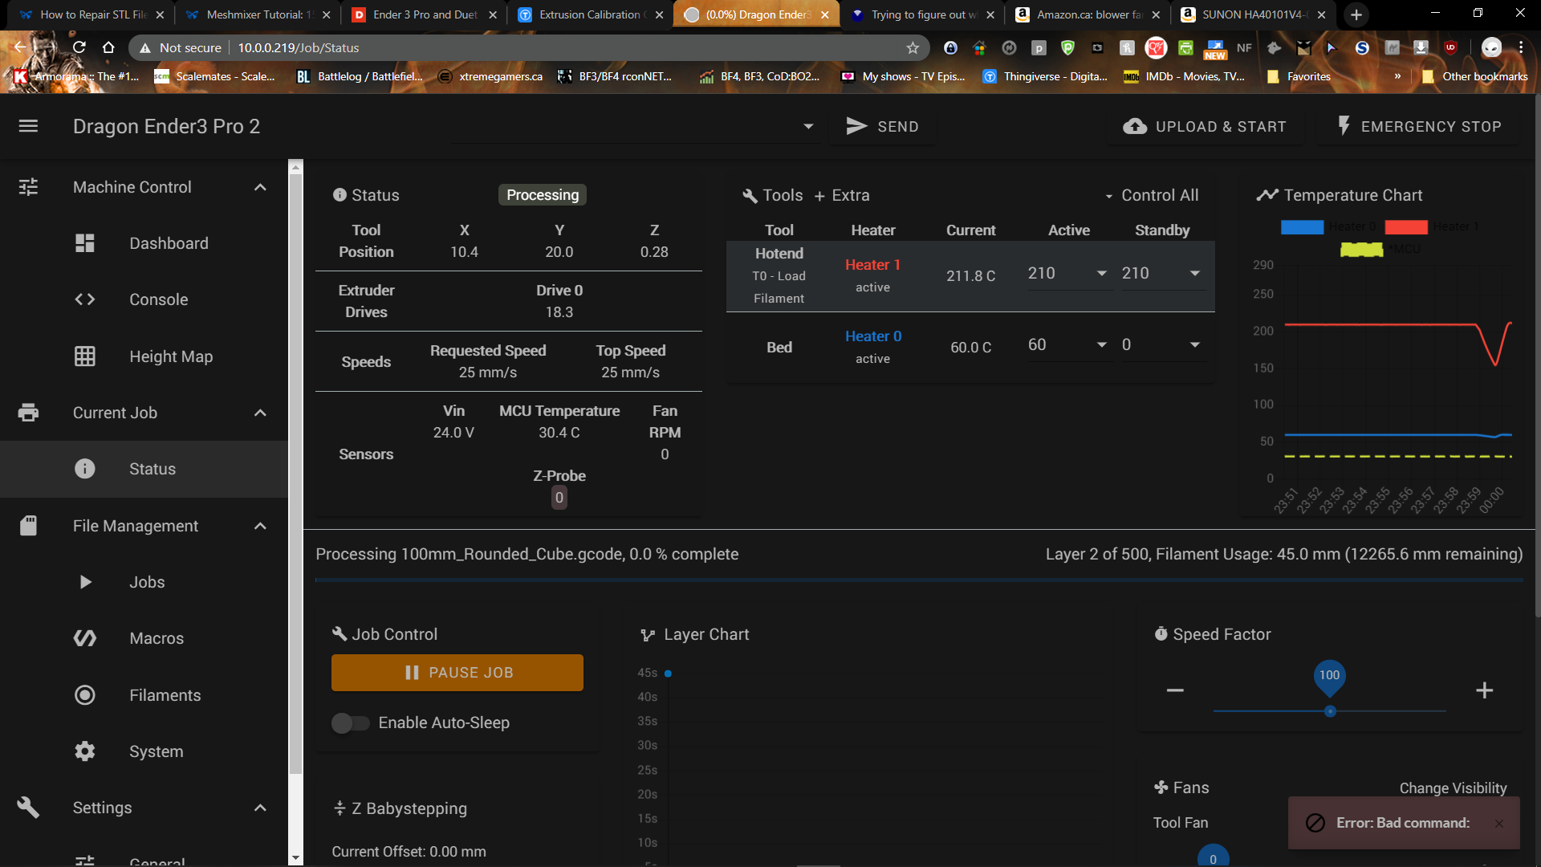This screenshot has height=867, width=1541.
Task: Click the Filaments circle icon
Action: click(85, 695)
